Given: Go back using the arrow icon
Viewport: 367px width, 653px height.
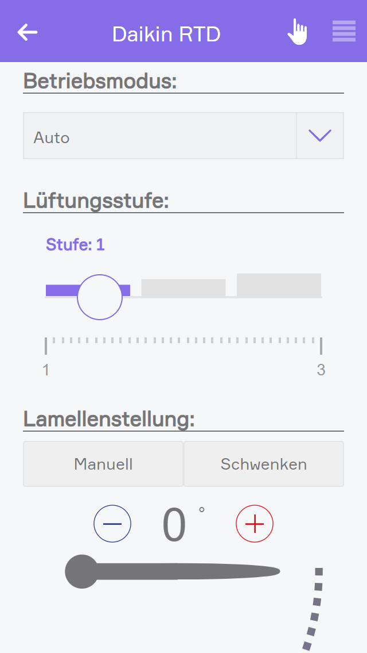Looking at the screenshot, I should pyautogui.click(x=28, y=32).
